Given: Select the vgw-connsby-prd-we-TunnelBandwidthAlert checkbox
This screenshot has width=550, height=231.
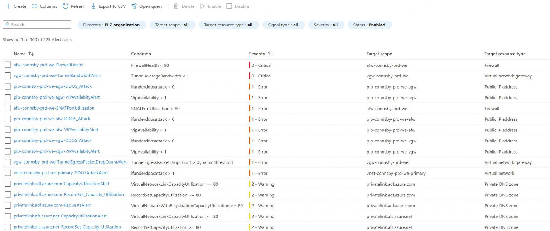Looking at the screenshot, I should tap(8, 76).
